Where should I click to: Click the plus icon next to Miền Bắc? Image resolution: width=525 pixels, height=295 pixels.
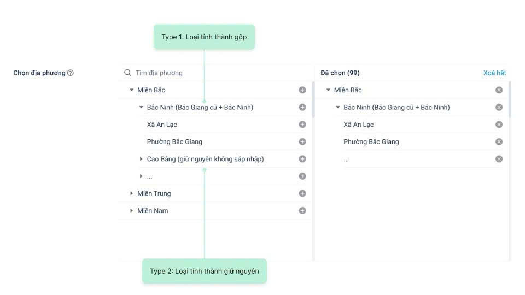(302, 90)
